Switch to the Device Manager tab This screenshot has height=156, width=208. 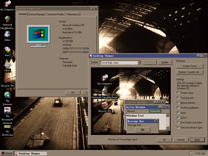point(37,14)
